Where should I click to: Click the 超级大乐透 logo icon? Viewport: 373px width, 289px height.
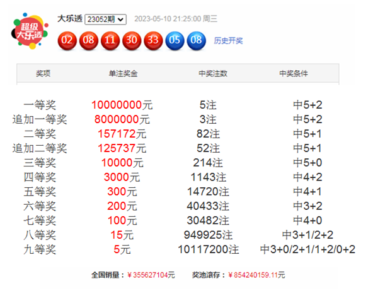point(30,31)
